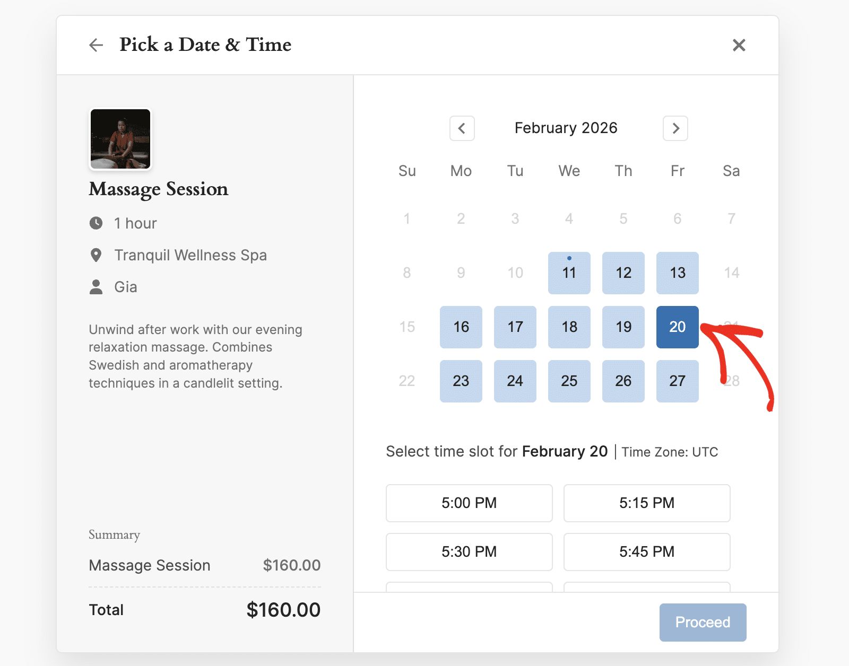849x666 pixels.
Task: Select February 27 on the calendar
Action: click(x=677, y=381)
